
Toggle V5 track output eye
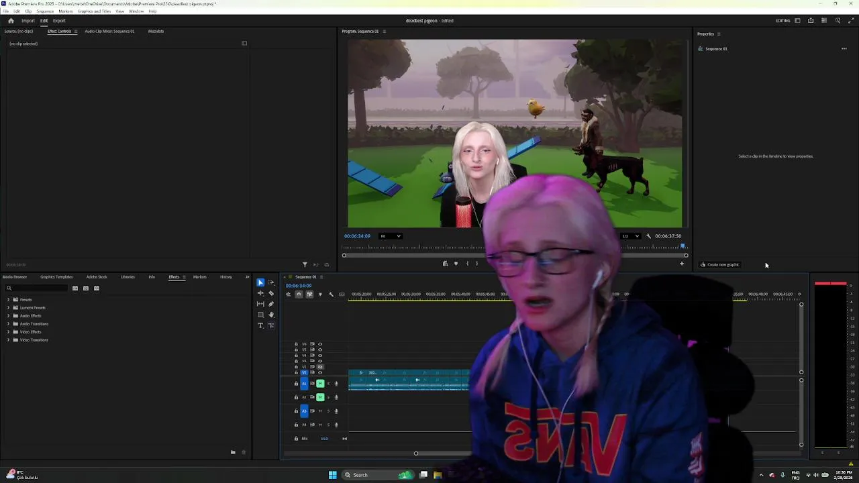(320, 350)
